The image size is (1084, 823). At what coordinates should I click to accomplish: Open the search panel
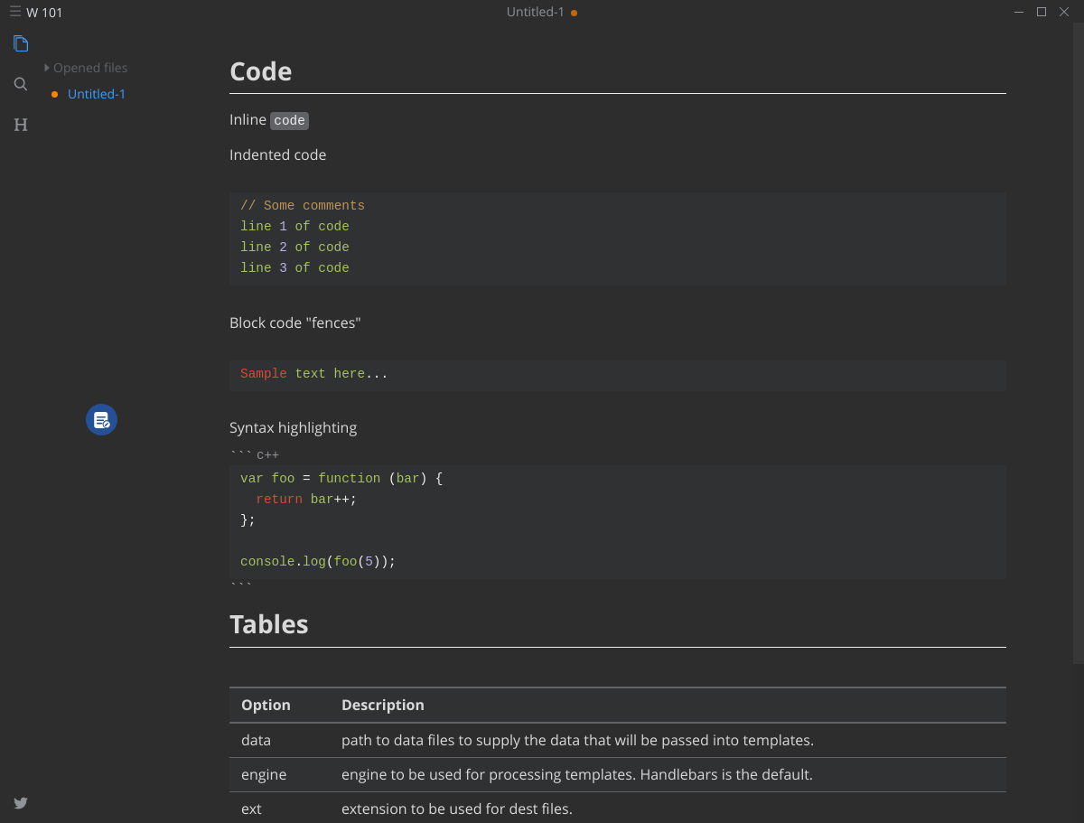click(21, 84)
